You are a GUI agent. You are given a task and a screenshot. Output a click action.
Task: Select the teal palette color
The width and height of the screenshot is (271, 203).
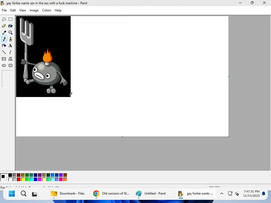[31, 175]
